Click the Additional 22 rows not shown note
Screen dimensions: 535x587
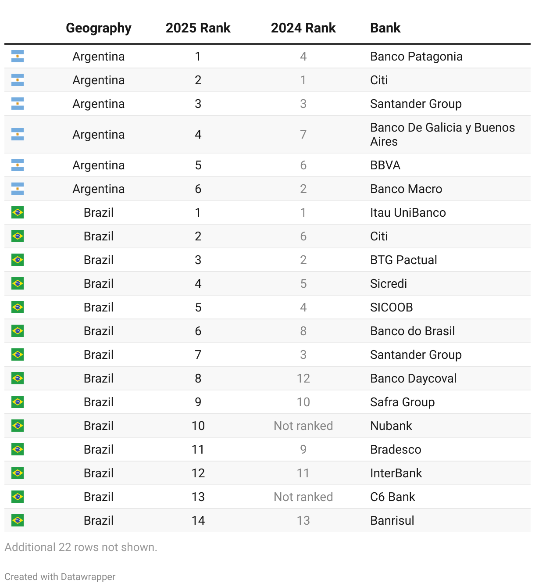tap(81, 547)
